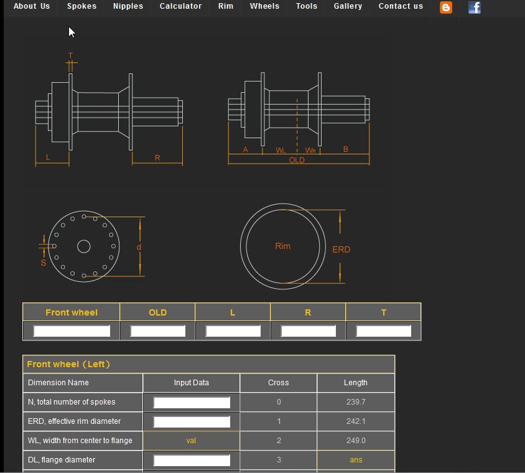Screen dimensions: 525x473
Task: Open the Tools page
Action: pyautogui.click(x=306, y=6)
